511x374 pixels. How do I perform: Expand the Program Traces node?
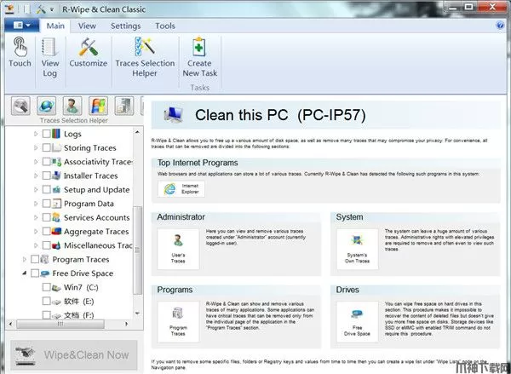coord(24,259)
